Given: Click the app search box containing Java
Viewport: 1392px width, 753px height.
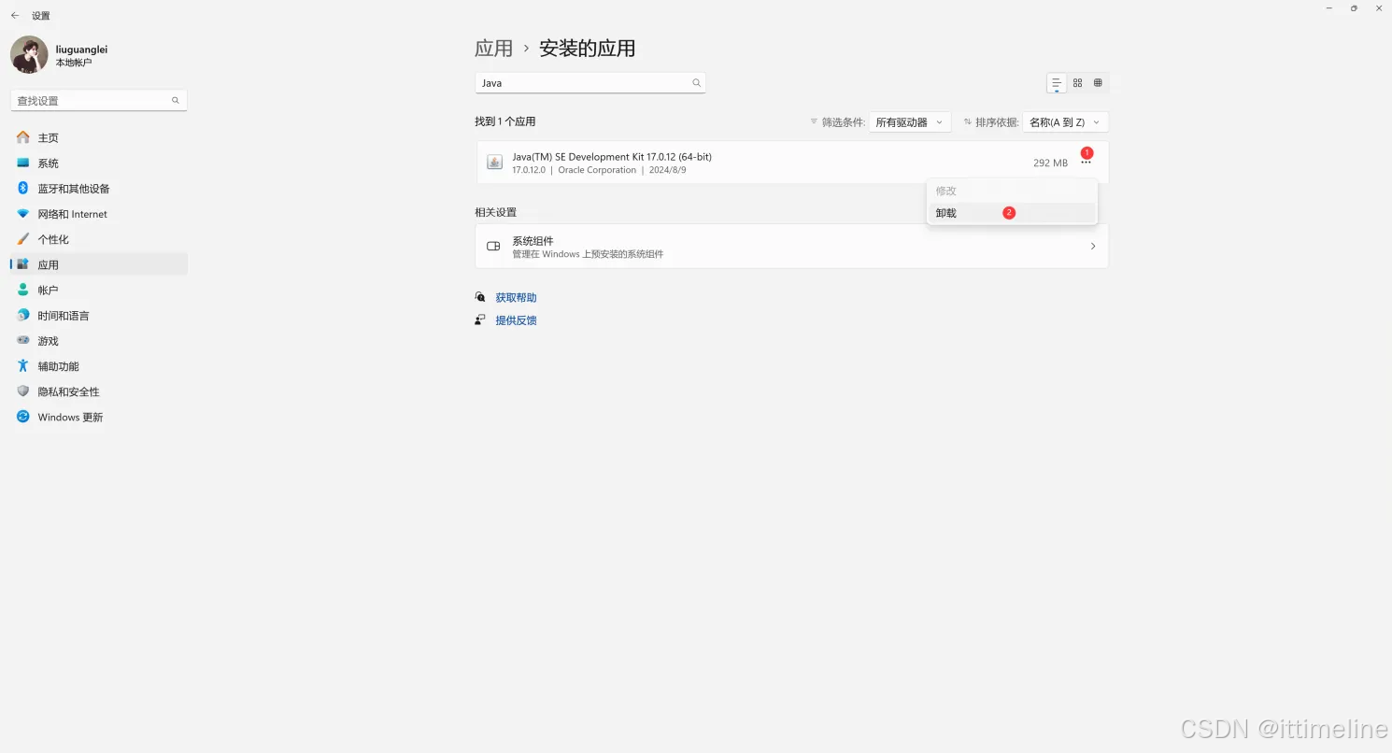Looking at the screenshot, I should 590,83.
